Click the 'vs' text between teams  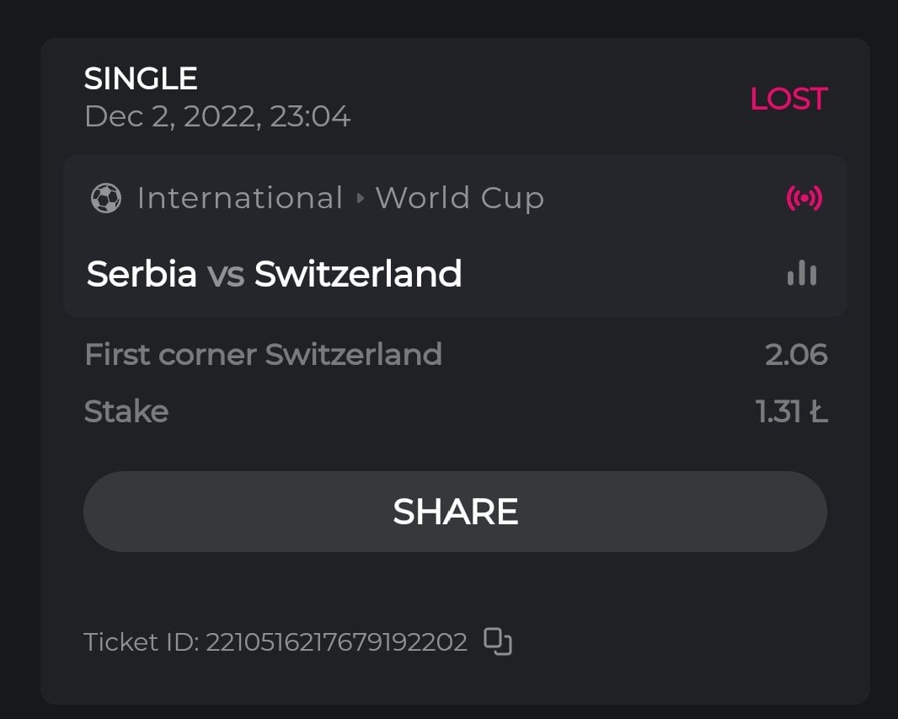(x=226, y=275)
